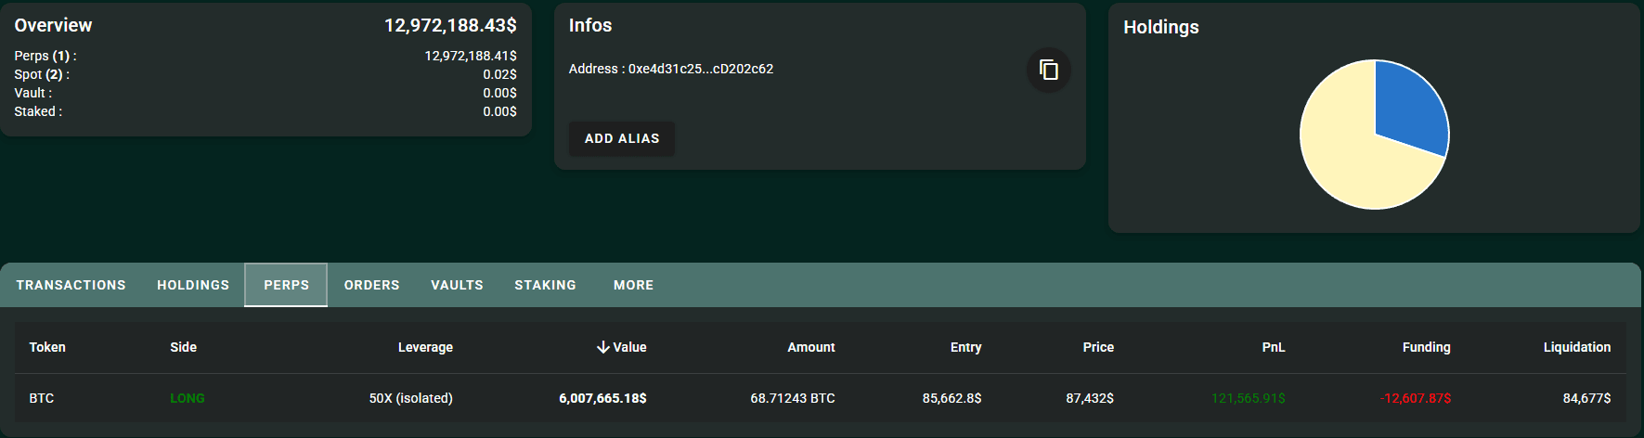The width and height of the screenshot is (1644, 438).
Task: Click the Token column header
Action: tap(47, 347)
